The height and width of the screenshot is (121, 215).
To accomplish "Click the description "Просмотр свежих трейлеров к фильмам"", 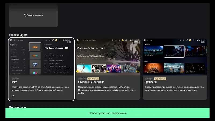I will click(175, 88).
